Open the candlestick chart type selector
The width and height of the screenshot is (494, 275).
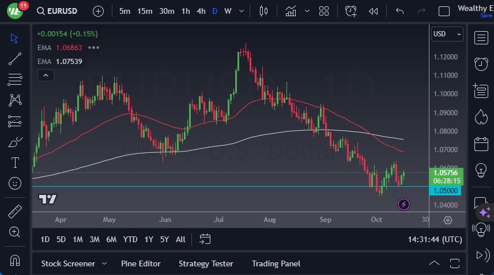click(264, 11)
